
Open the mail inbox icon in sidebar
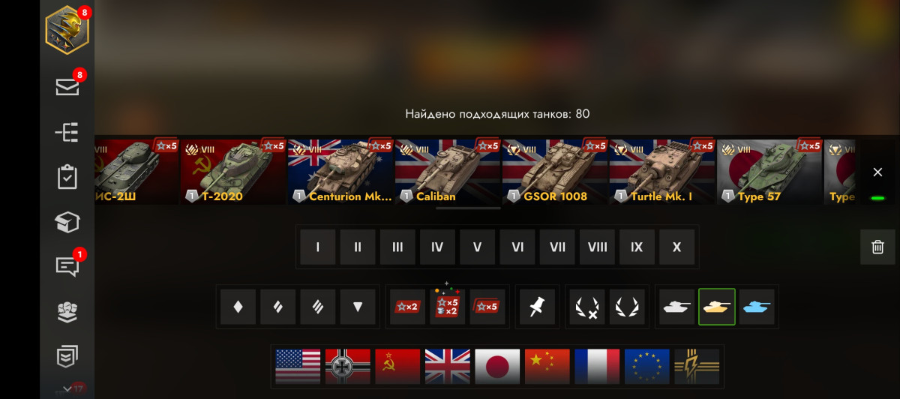67,87
